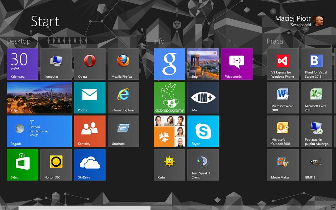Open the SkyDrive tile
This screenshot has width=336, height=210.
coord(90,165)
